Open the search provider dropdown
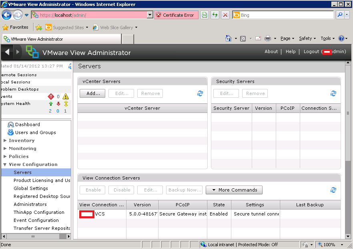Screen dimensions: 353x249 347,15
